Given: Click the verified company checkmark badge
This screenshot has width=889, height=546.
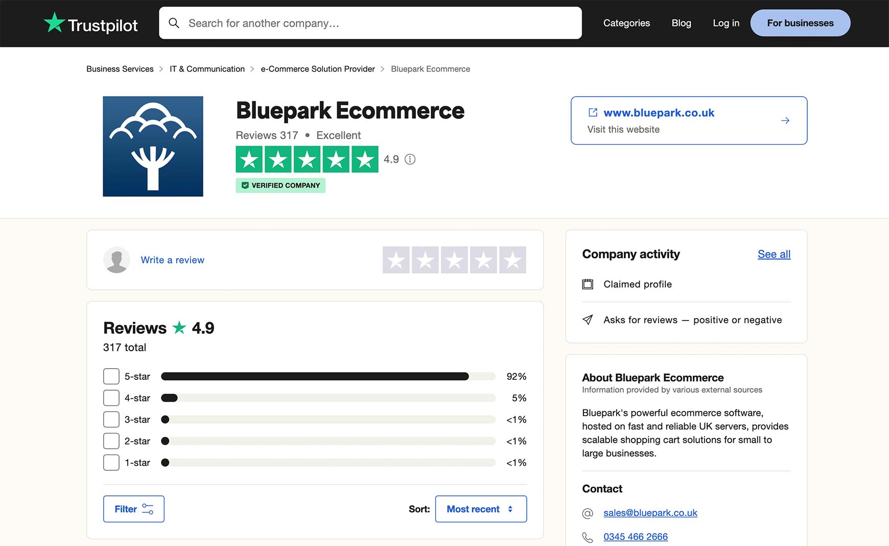Looking at the screenshot, I should click(x=280, y=186).
